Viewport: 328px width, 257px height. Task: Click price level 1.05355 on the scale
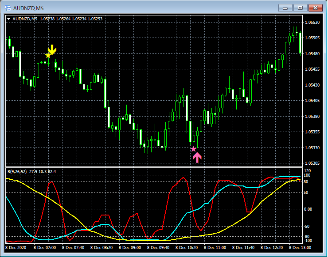[x=312, y=132]
